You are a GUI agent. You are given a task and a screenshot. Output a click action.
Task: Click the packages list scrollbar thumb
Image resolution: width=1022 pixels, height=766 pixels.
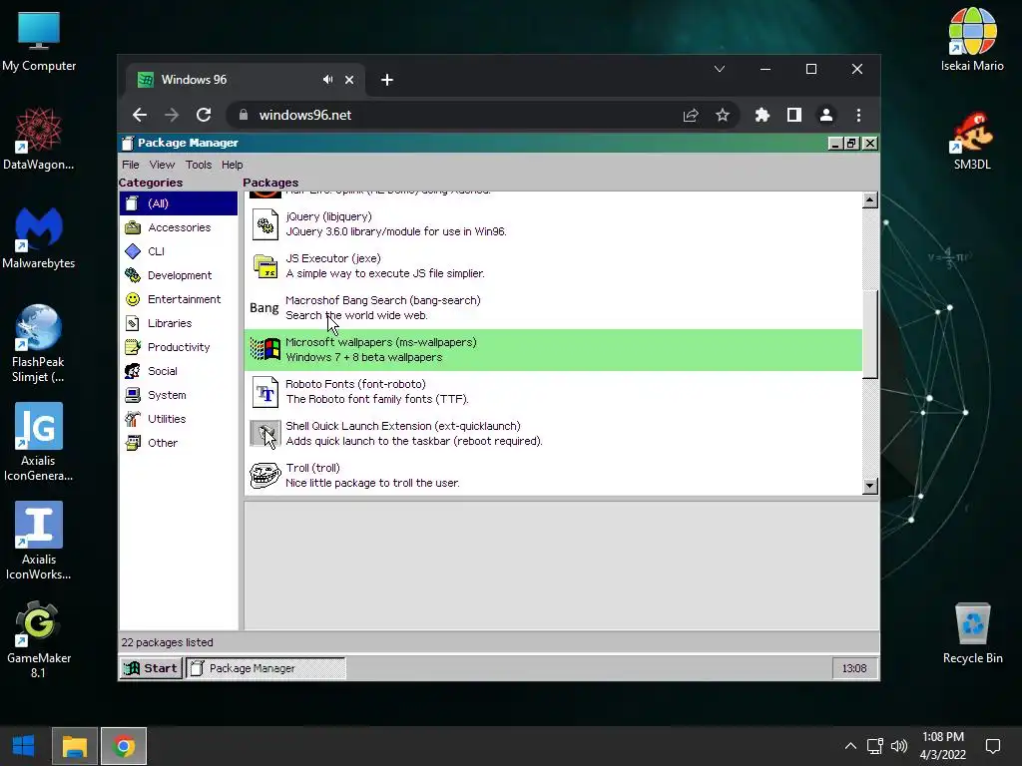(x=869, y=333)
